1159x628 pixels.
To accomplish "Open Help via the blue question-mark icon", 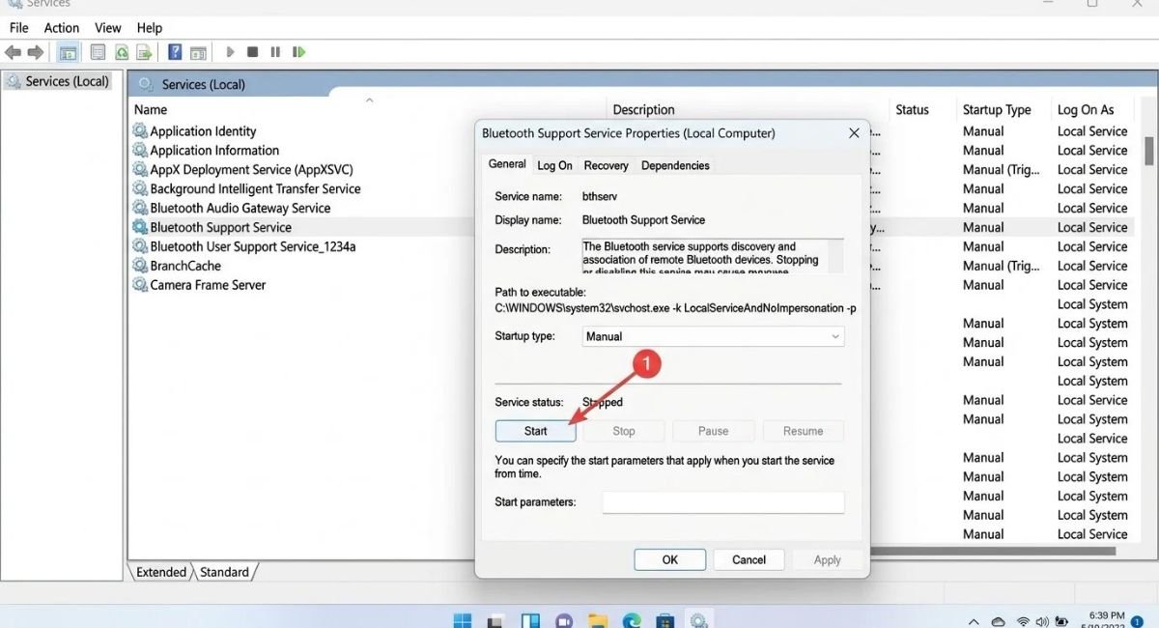I will point(175,52).
